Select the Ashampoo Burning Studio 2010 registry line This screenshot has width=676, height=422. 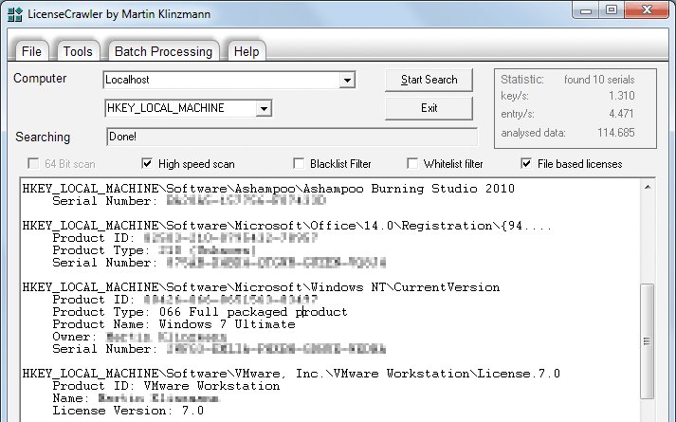coord(268,189)
